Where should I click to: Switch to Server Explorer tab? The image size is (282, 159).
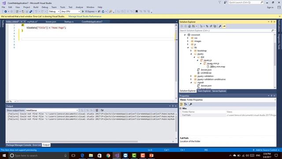(219, 91)
